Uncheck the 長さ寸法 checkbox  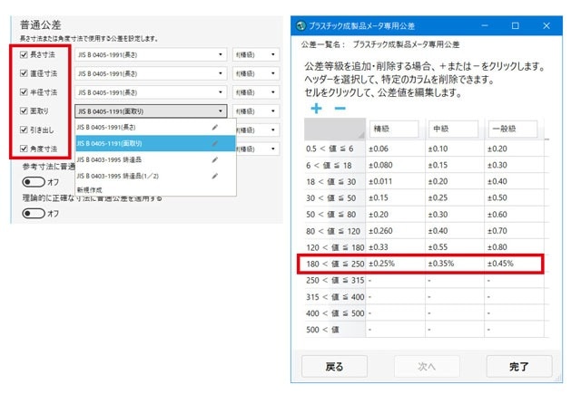click(x=24, y=54)
